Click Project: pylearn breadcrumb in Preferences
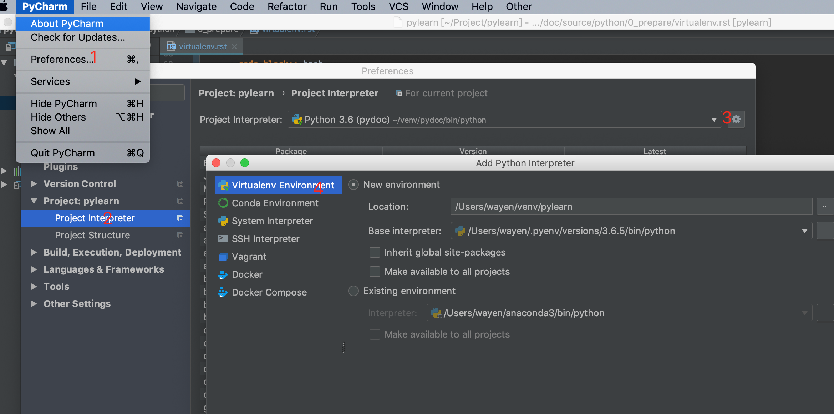Image resolution: width=834 pixels, height=414 pixels. point(236,93)
